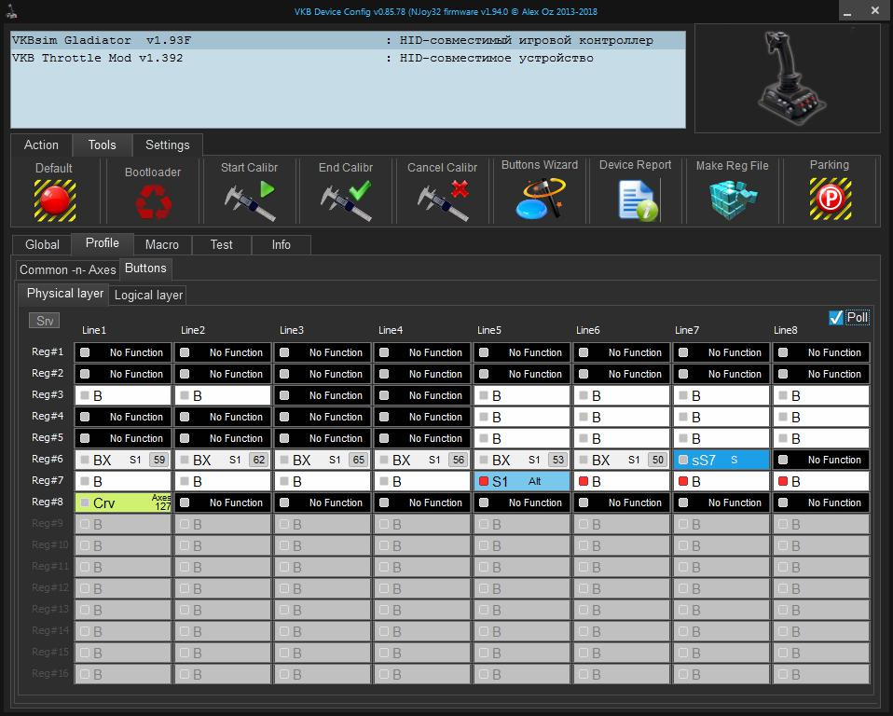Finish calibration via End Calibr icon

click(x=346, y=200)
